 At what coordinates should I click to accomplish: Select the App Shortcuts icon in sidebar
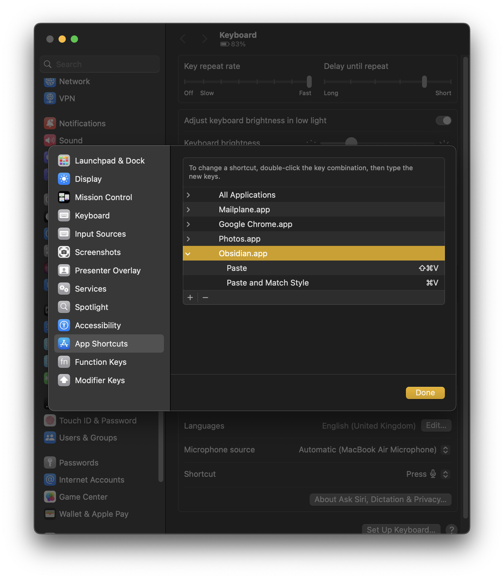point(64,343)
